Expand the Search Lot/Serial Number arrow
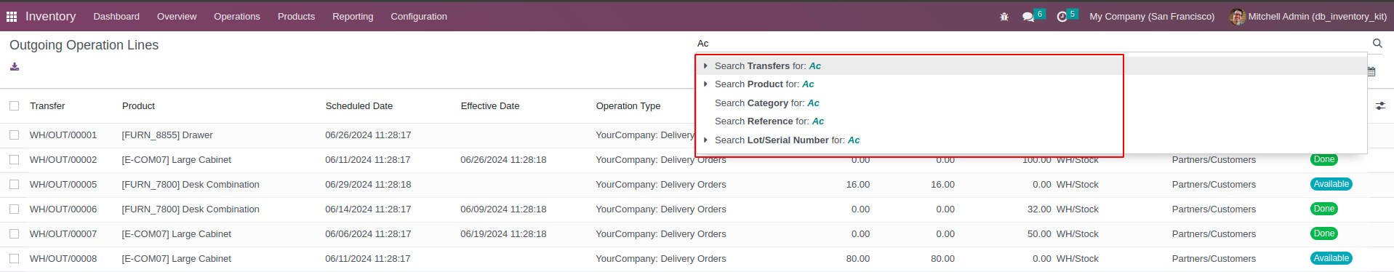This screenshot has height=272, width=1394. (x=705, y=140)
